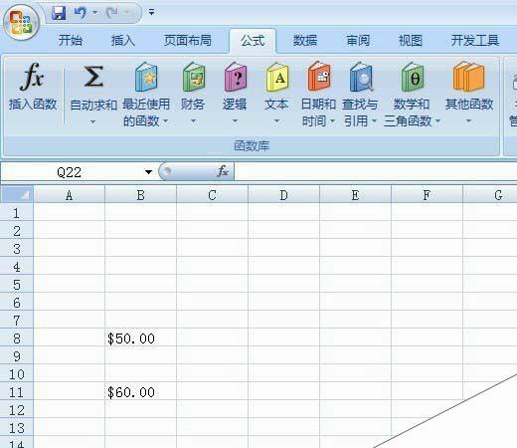517x448 pixels.
Task: Click the fx button beside formula bar
Action: pyautogui.click(x=223, y=171)
